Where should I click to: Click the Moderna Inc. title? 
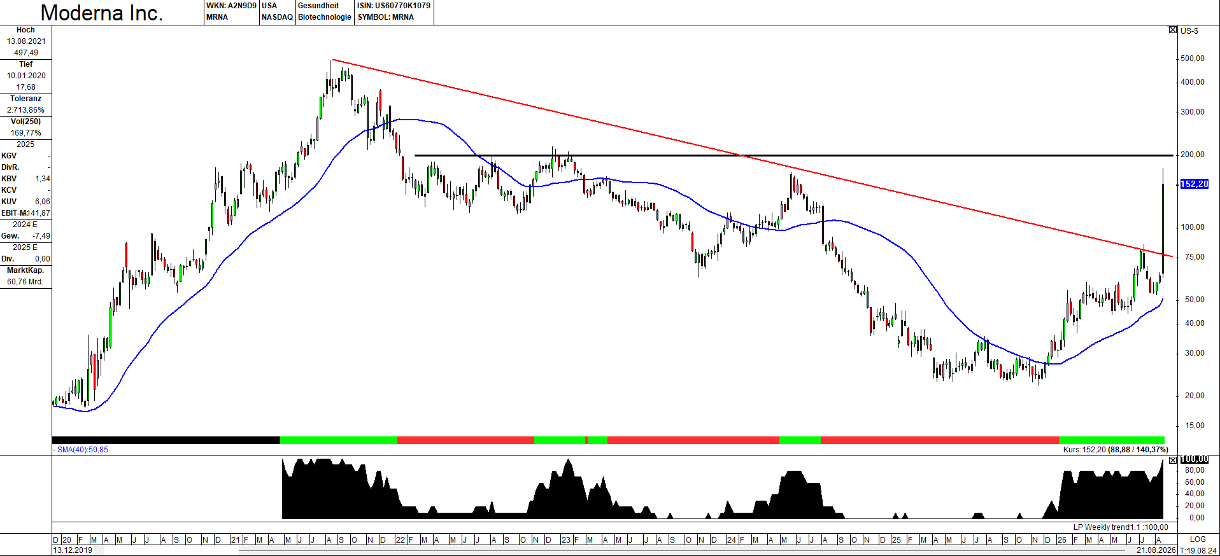(102, 13)
